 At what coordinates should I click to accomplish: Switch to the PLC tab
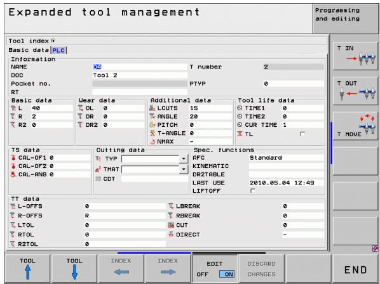click(58, 50)
